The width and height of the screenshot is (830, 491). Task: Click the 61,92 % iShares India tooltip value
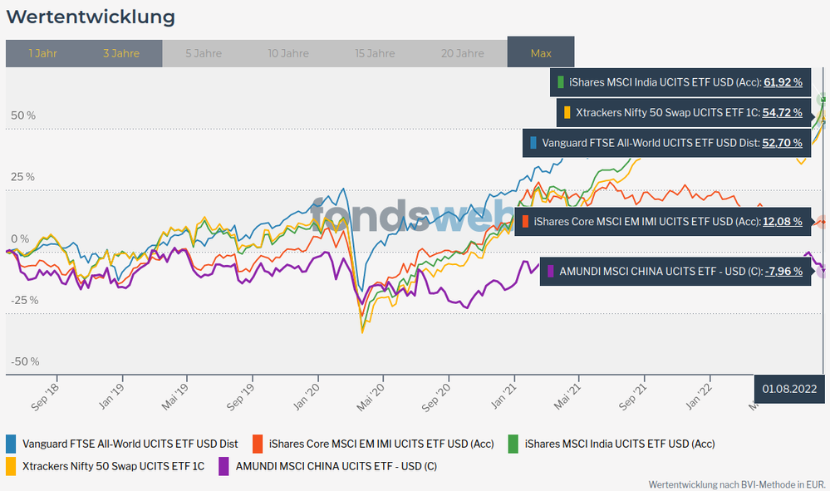783,82
